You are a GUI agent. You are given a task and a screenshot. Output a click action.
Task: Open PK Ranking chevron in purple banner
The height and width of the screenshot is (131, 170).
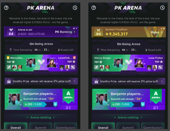pos(74,32)
